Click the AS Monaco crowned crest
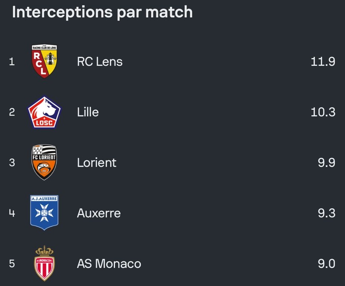Image resolution: width=345 pixels, height=286 pixels. click(x=44, y=263)
